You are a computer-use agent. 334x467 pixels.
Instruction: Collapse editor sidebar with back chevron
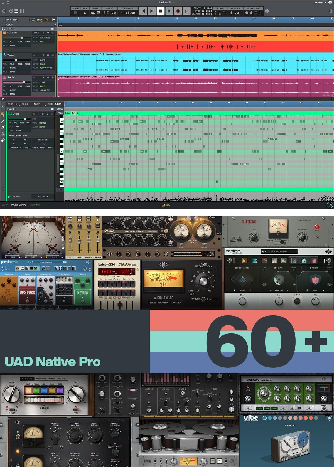[3, 106]
